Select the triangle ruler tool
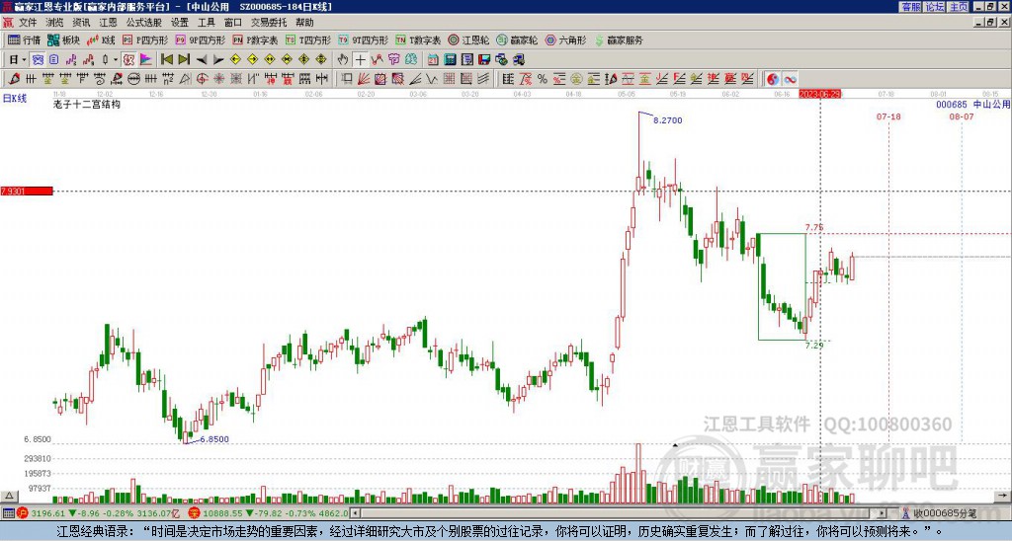Image resolution: width=1012 pixels, height=541 pixels. pyautogui.click(x=185, y=79)
